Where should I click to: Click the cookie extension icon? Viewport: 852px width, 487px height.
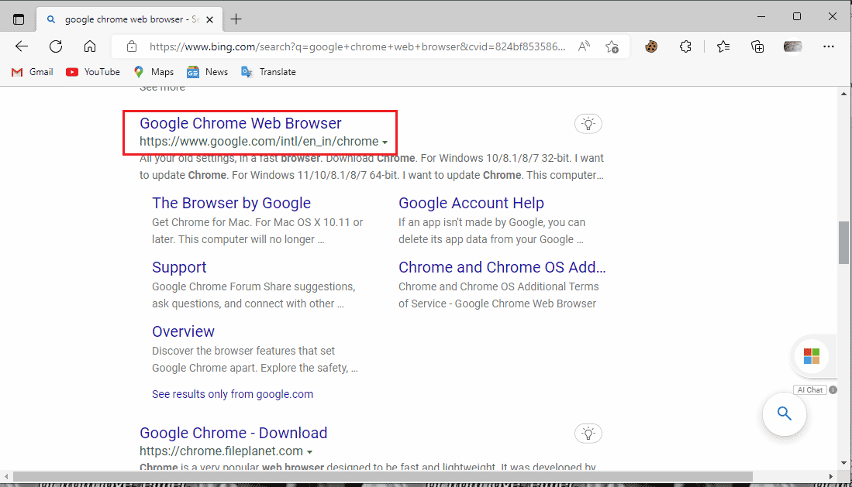651,46
